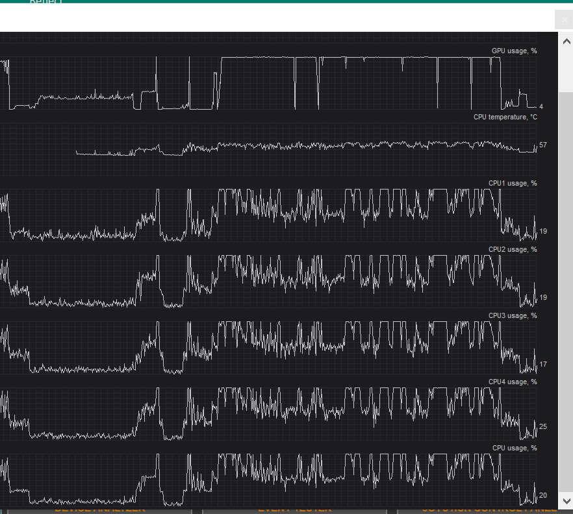Select the "CPU4 usage, %" graph label

point(513,382)
